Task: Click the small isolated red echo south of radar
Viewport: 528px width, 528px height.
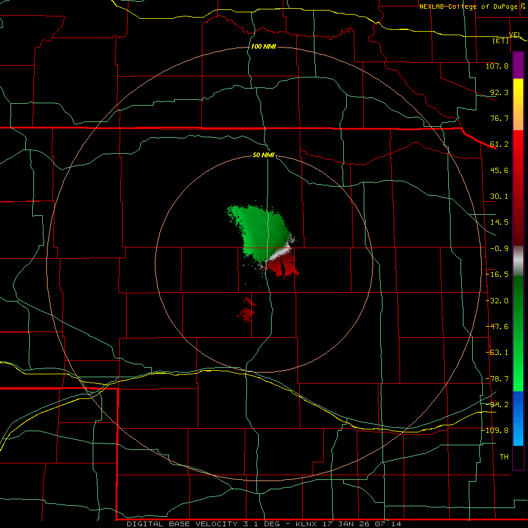Action: pyautogui.click(x=248, y=310)
